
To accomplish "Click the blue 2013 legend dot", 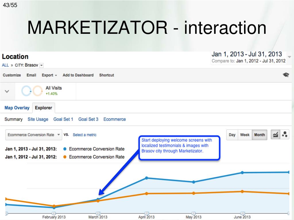I will tap(65, 149).
